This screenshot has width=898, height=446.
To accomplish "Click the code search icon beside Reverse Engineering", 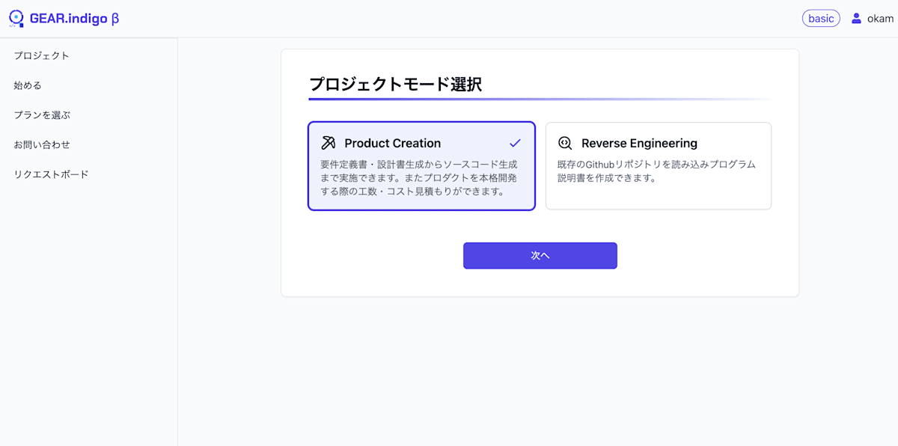I will pyautogui.click(x=563, y=142).
